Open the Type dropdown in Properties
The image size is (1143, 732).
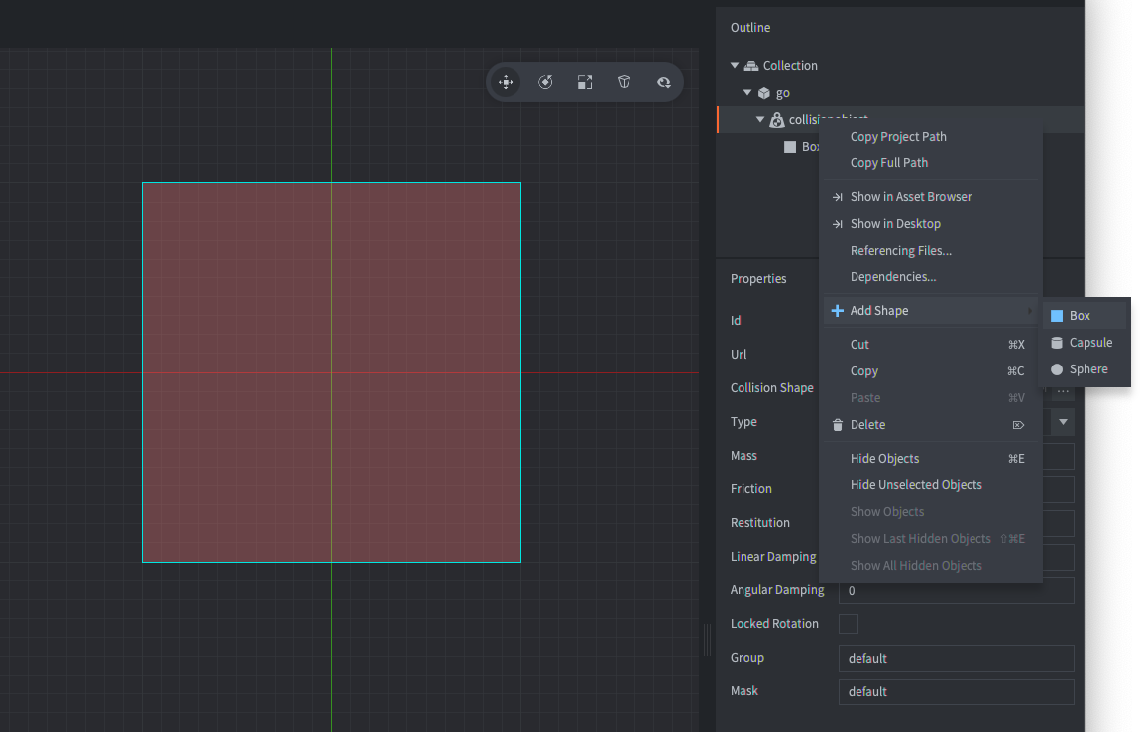pyautogui.click(x=1061, y=421)
